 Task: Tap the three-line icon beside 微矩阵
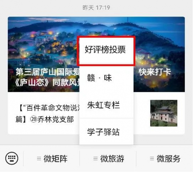tap(39, 159)
